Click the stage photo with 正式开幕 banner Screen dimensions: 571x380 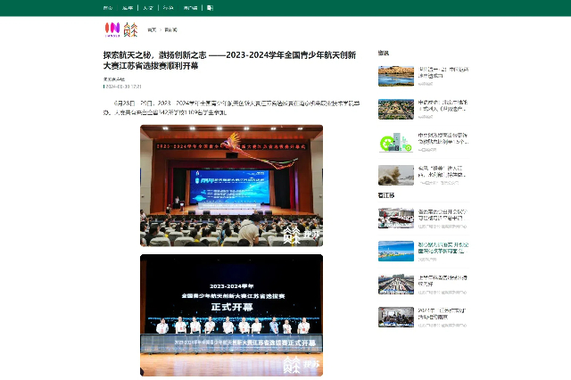[231, 315]
